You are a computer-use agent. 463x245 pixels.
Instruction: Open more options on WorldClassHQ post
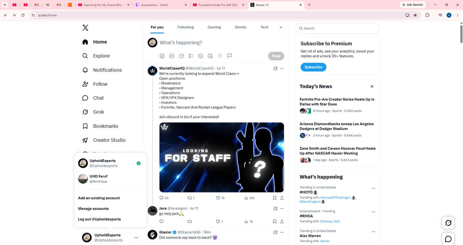click(x=282, y=68)
